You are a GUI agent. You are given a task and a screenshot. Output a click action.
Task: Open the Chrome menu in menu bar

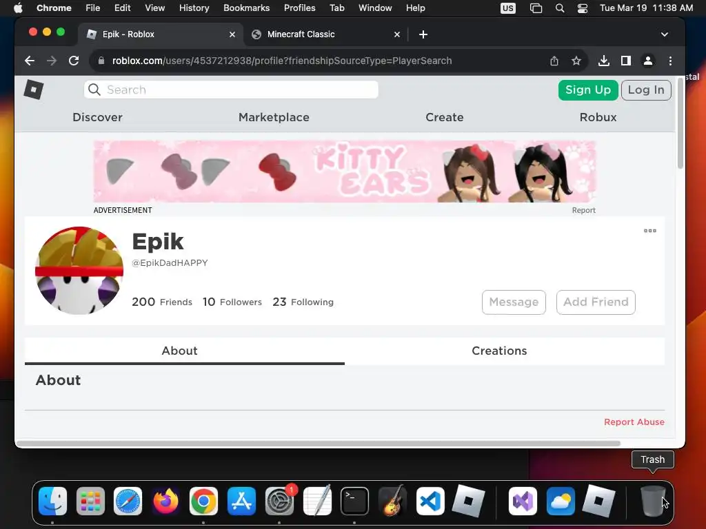(x=54, y=8)
